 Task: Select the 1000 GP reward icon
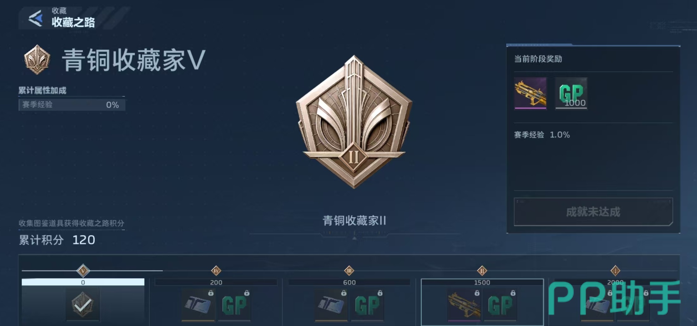[571, 93]
